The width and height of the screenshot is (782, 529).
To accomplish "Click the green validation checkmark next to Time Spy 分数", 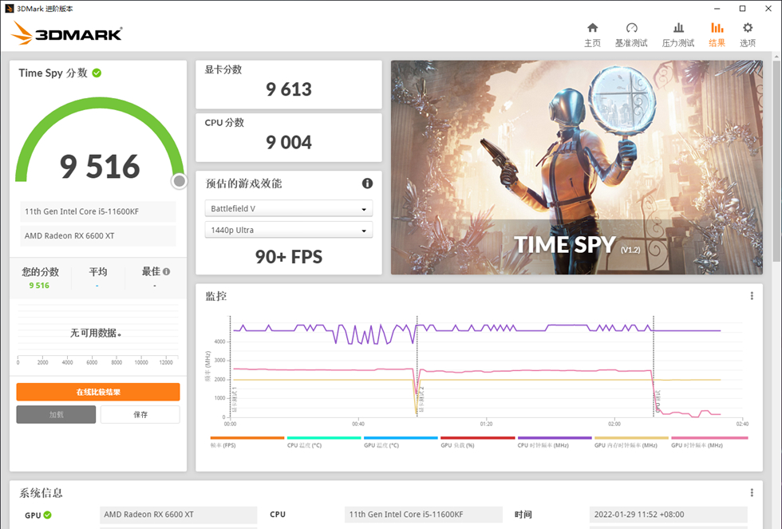I will click(97, 73).
